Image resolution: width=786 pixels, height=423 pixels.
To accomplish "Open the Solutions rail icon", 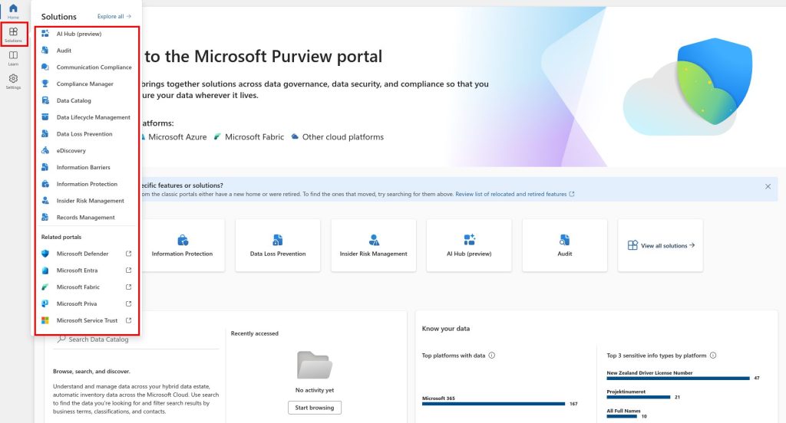I will click(x=14, y=34).
